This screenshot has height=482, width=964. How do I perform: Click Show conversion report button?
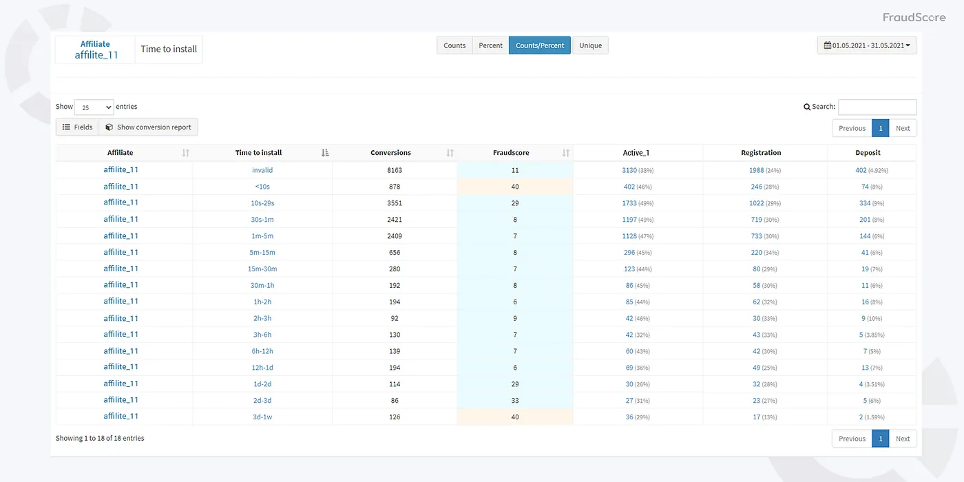148,127
